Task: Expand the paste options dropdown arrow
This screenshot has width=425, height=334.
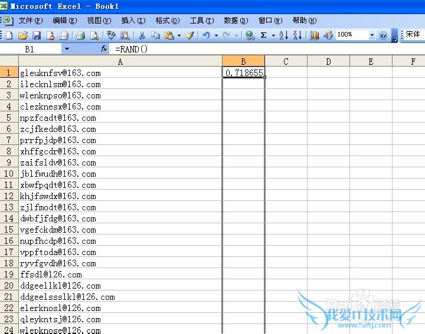Action: [179, 35]
